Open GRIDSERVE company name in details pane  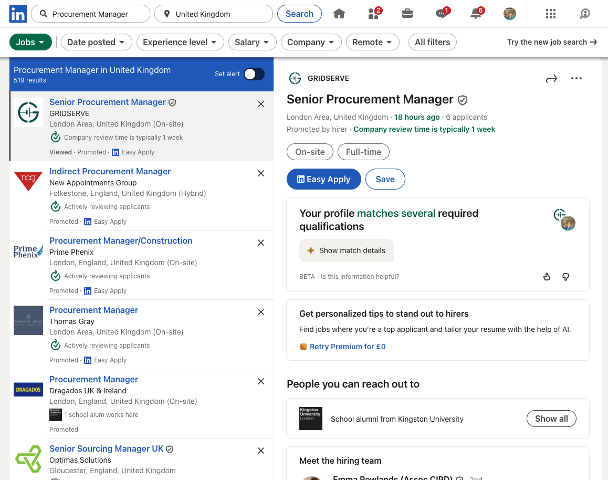point(328,78)
